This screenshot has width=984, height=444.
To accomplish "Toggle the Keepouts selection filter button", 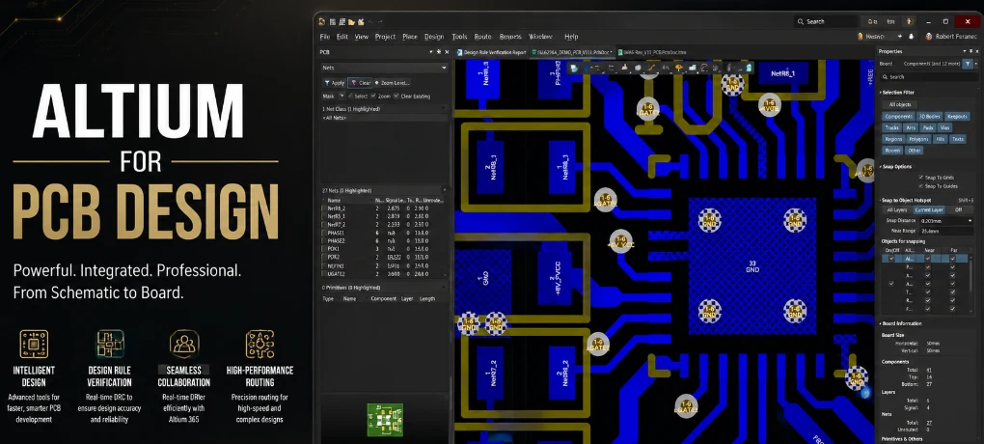I will tap(957, 116).
